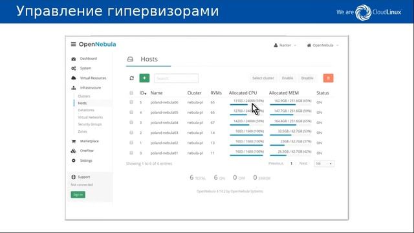
Task: Open the lkanter user dropdown
Action: click(285, 45)
